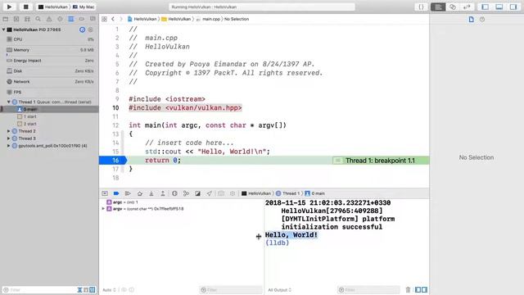This screenshot has width=524, height=295.
Task: Go back with the editor back arrow
Action: [113, 19]
